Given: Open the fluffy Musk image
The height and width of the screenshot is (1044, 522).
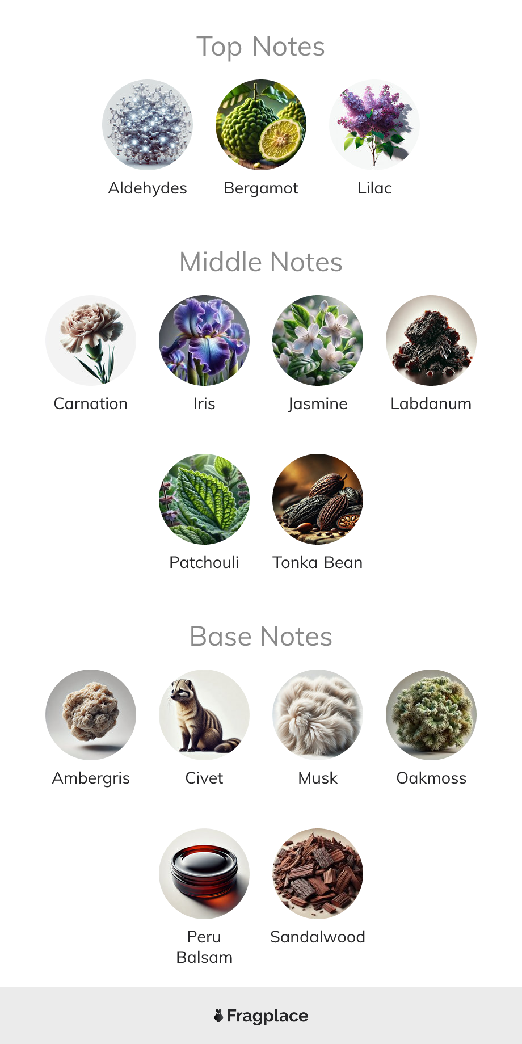Looking at the screenshot, I should pos(318,715).
